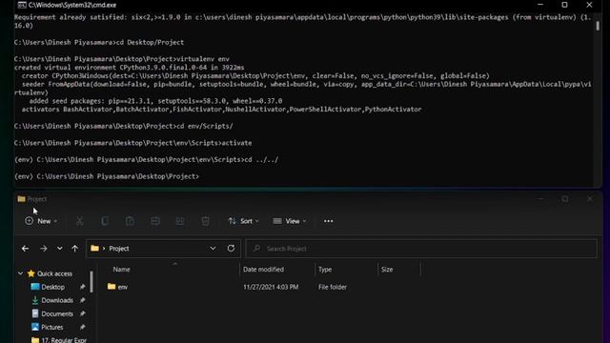Click the Project window folder icon

(21, 199)
